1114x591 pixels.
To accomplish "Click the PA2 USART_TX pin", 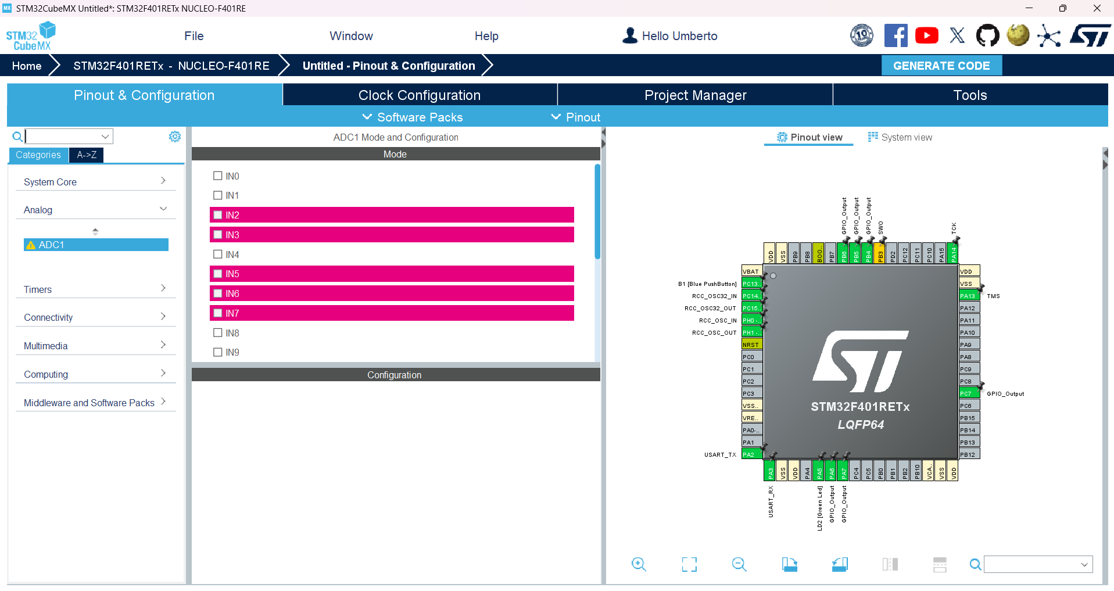I will 752,454.
